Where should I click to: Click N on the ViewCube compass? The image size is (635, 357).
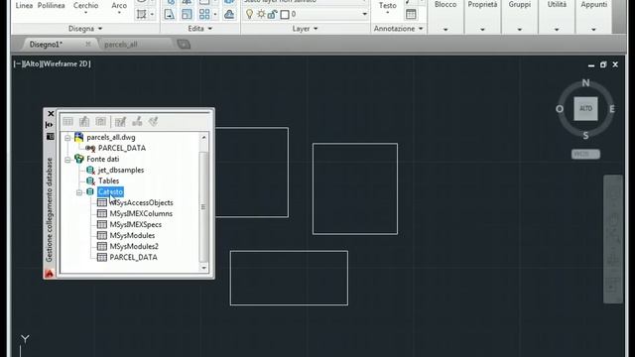(585, 83)
